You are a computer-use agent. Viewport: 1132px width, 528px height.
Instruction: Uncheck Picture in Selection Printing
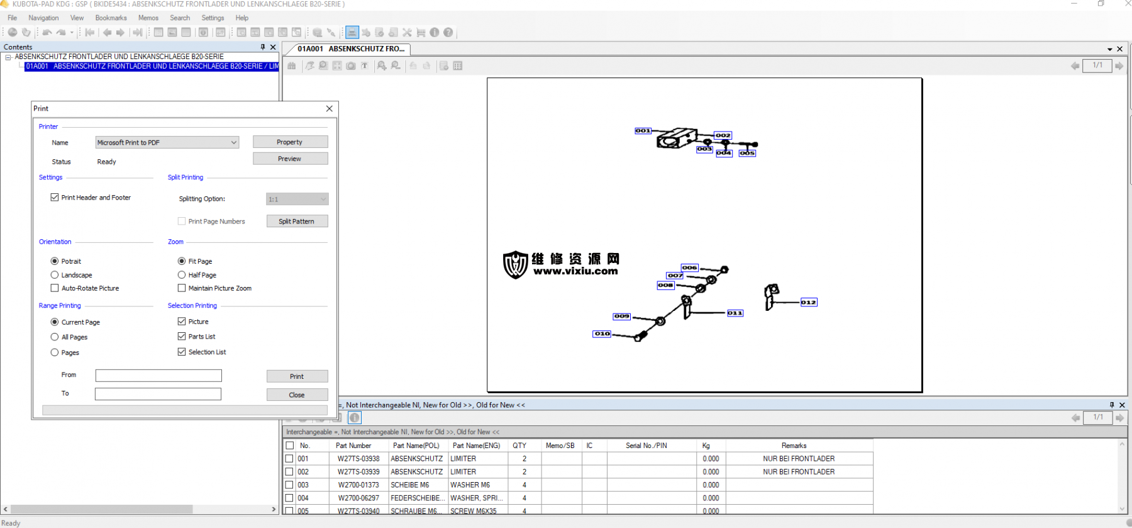(182, 321)
